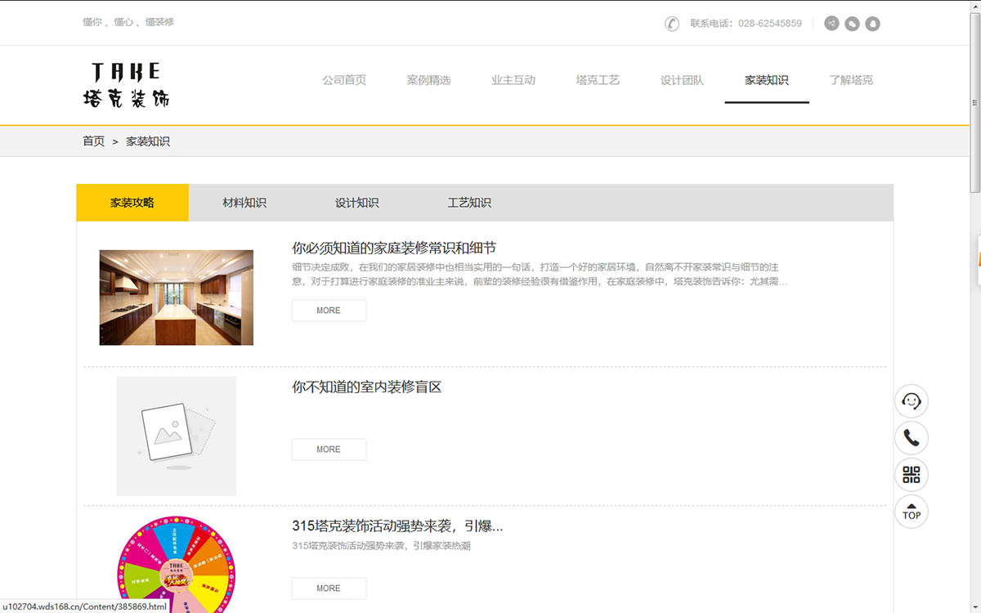This screenshot has height=613, width=981.
Task: Click the kitchen interior thumbnail image
Action: 176,298
